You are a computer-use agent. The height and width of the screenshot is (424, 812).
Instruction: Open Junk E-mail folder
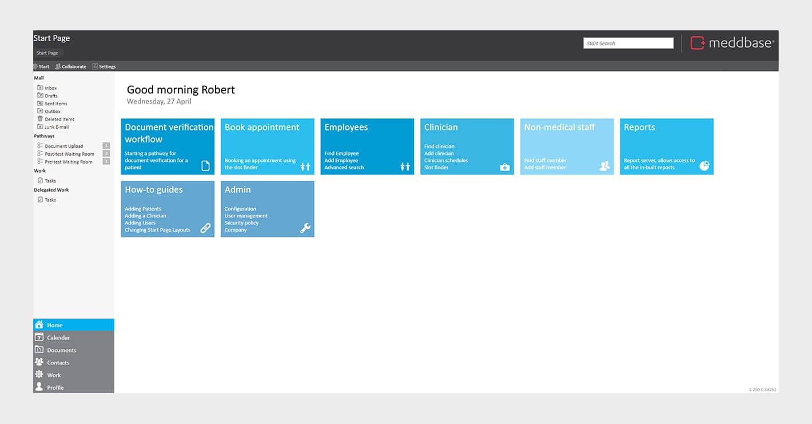point(56,127)
